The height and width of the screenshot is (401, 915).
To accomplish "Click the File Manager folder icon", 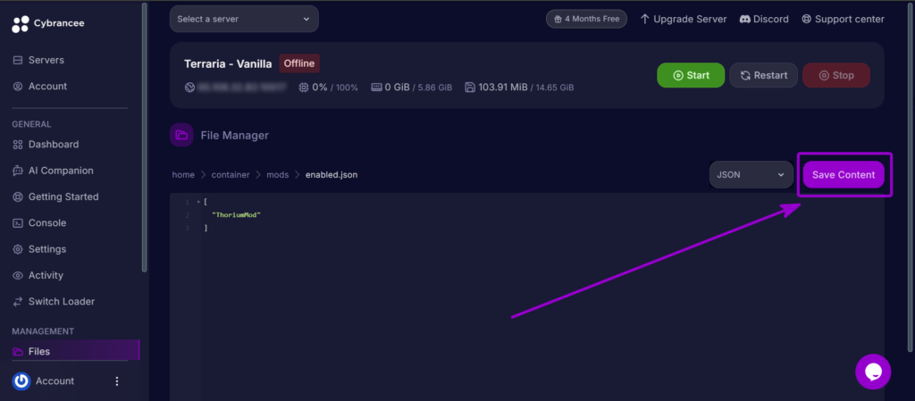I will (181, 135).
